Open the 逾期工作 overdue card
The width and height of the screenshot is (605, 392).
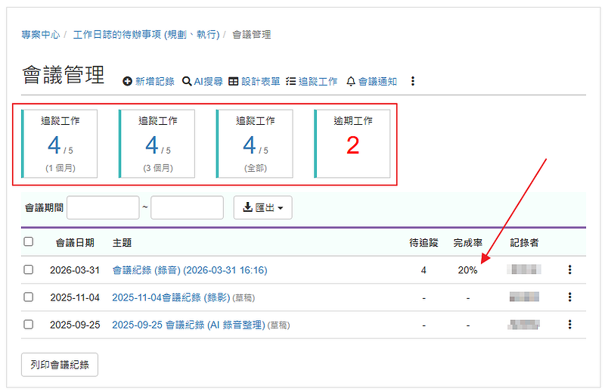pos(352,144)
